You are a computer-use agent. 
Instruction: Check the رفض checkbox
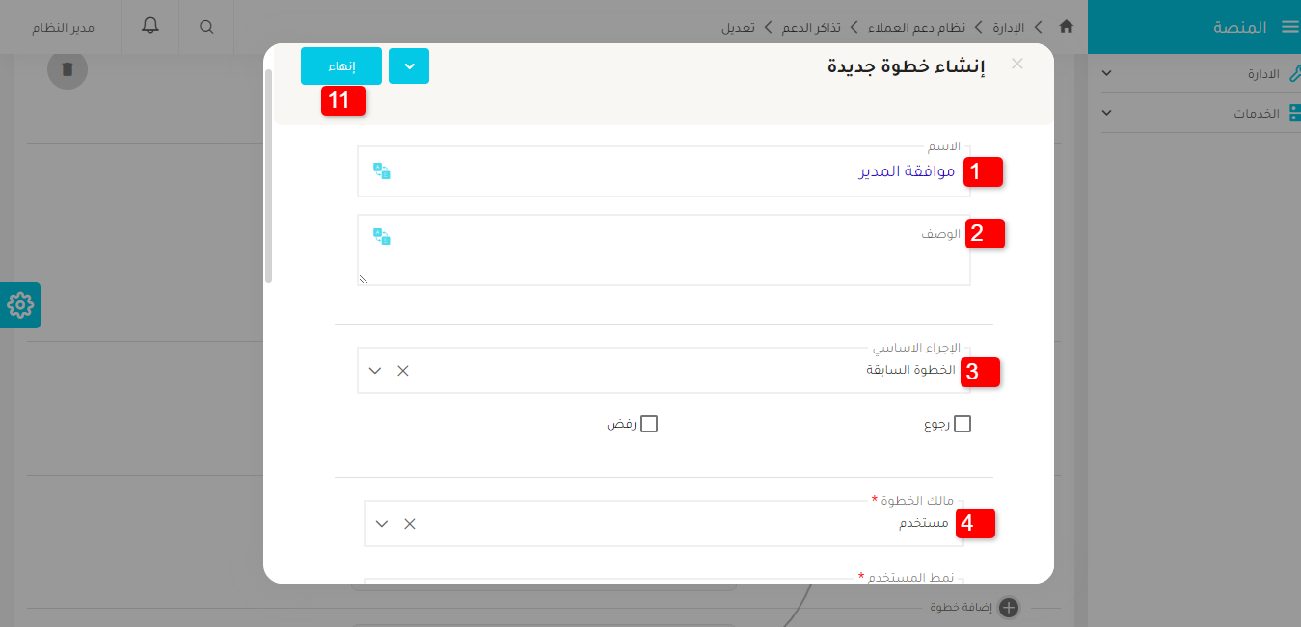(649, 423)
